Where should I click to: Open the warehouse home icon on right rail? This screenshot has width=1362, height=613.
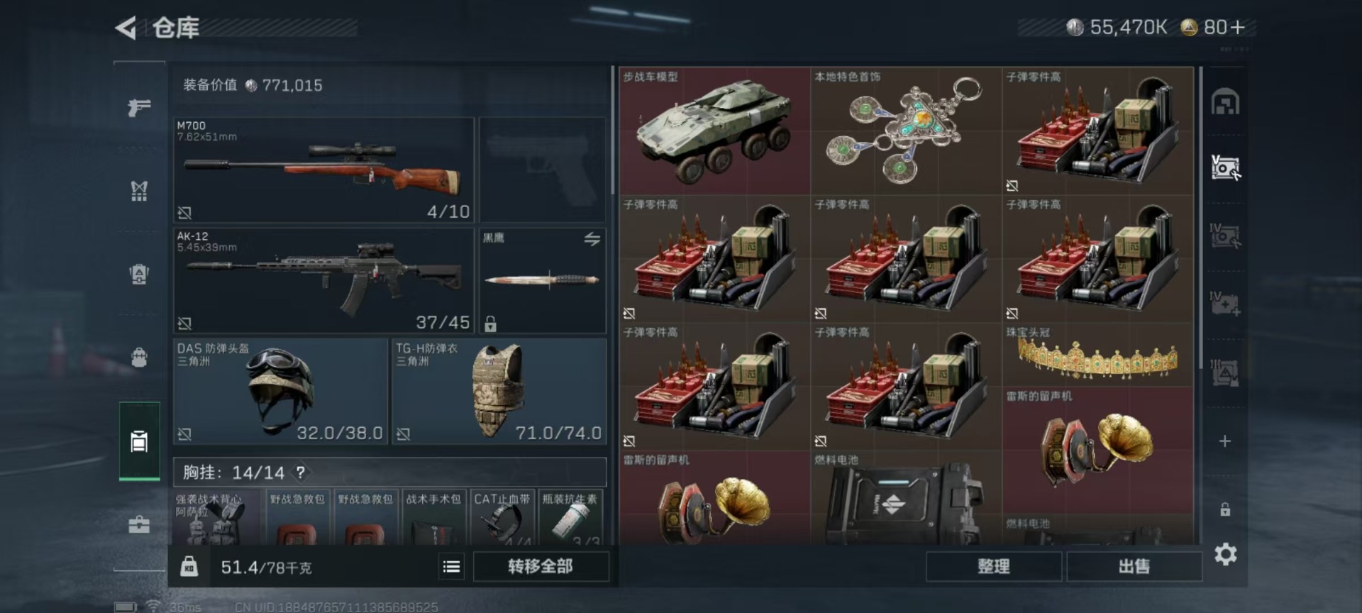[1225, 102]
